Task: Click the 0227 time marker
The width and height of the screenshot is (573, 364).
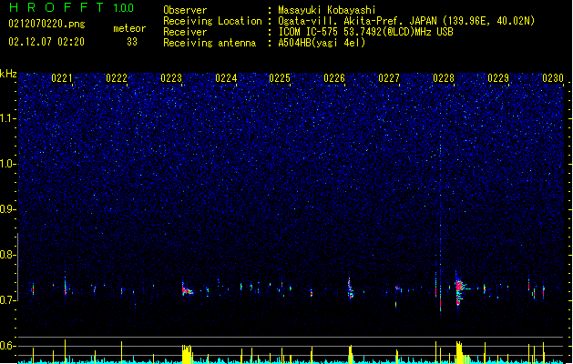Action: coord(389,78)
